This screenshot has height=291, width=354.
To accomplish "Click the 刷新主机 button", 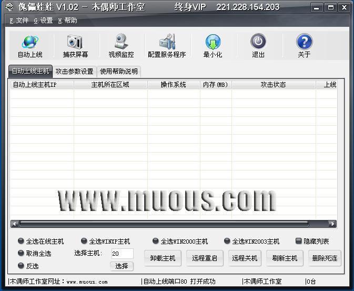I will click(285, 258).
